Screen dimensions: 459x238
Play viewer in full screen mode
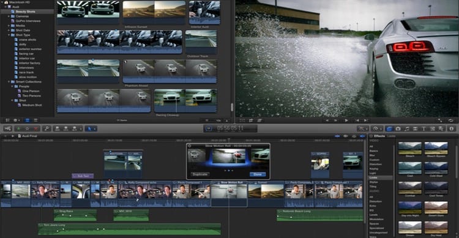click(x=440, y=121)
